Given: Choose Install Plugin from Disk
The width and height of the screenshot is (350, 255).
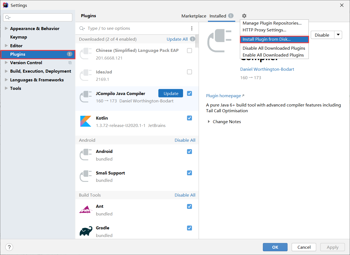Looking at the screenshot, I should 274,39.
